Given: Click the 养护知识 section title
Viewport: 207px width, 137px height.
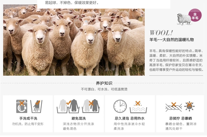Looking at the screenshot, I should point(104,83).
